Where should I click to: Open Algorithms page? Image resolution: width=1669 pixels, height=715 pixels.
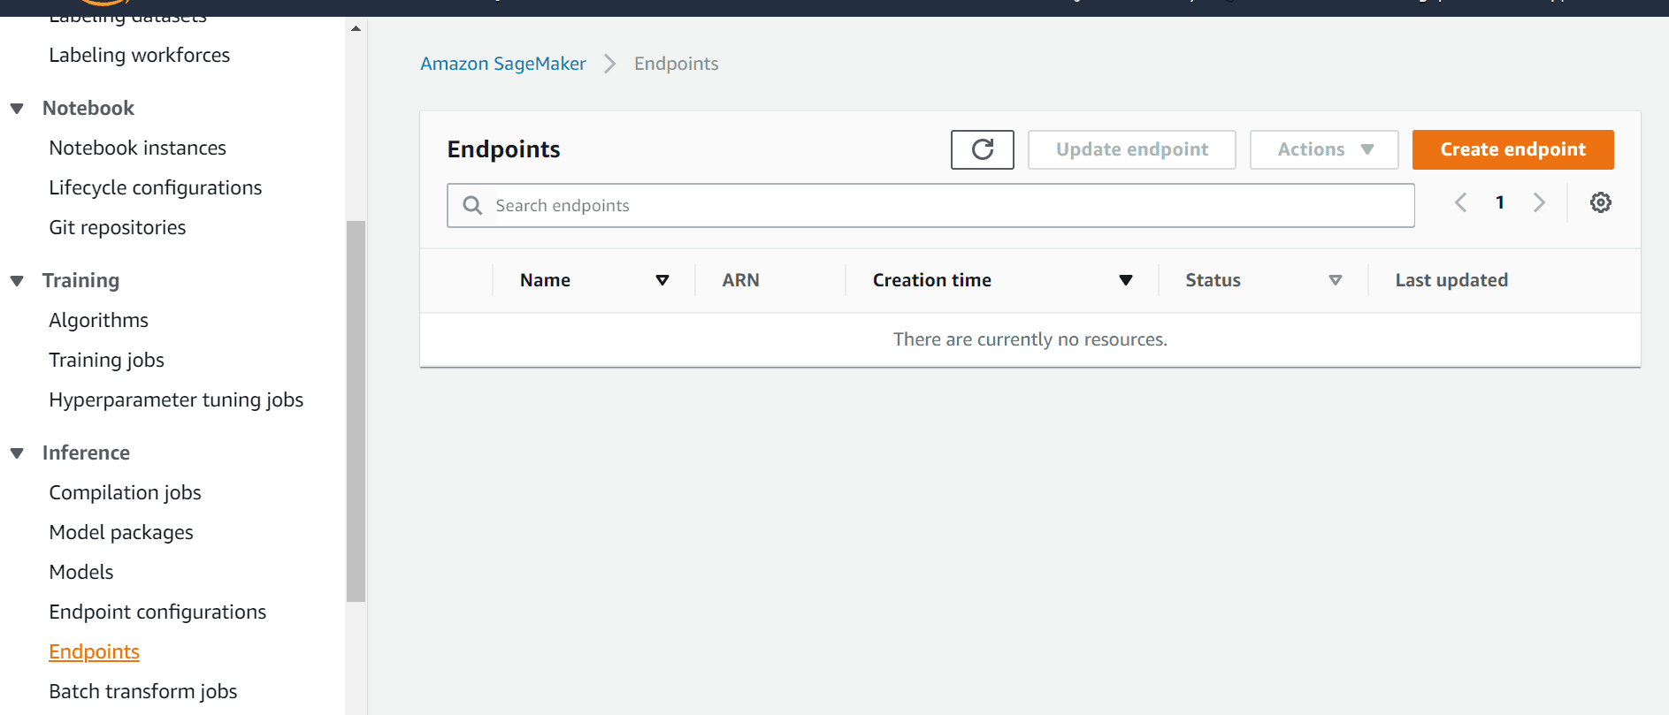(98, 320)
